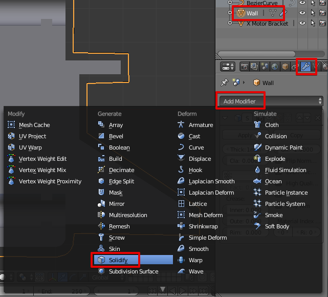This screenshot has height=297, width=328.
Task: Click the pin icon beside Wall breadcrumb
Action: tap(224, 82)
